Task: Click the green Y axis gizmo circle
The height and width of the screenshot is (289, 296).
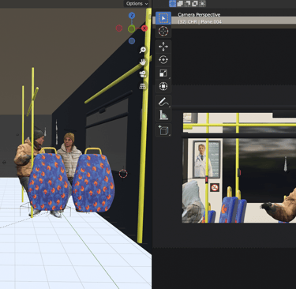Action: click(132, 28)
